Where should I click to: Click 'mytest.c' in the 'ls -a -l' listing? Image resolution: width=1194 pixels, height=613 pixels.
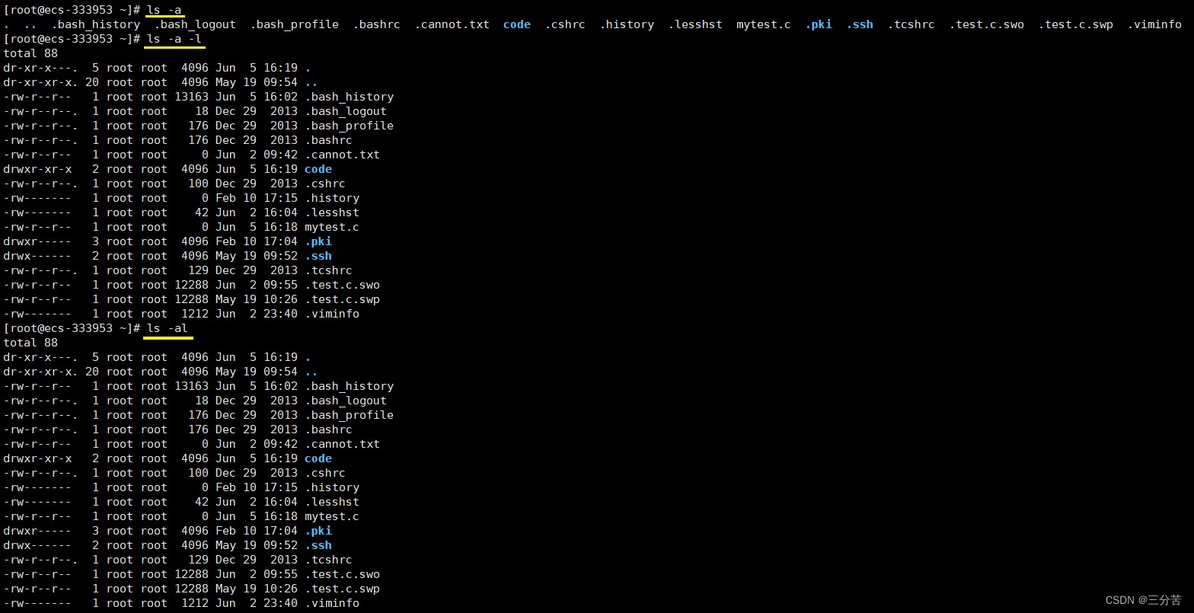pyautogui.click(x=332, y=227)
